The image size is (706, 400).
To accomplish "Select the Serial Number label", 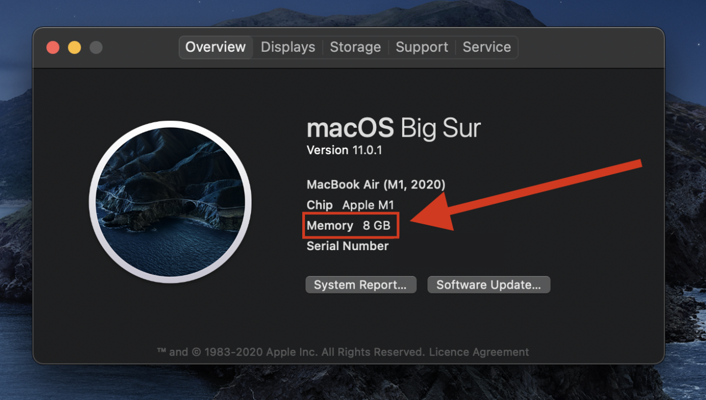I will pos(347,246).
